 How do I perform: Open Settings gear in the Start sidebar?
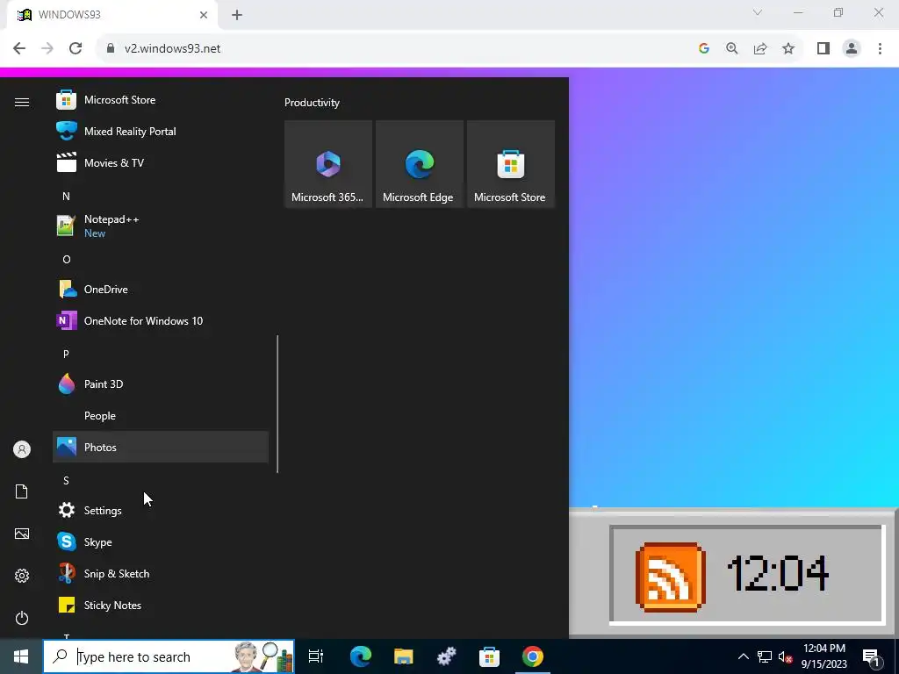point(22,576)
